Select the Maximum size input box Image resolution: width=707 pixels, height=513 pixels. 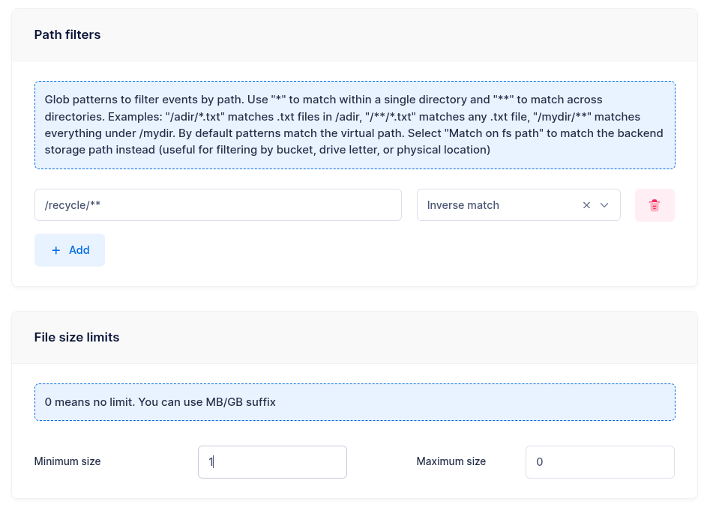[599, 462]
